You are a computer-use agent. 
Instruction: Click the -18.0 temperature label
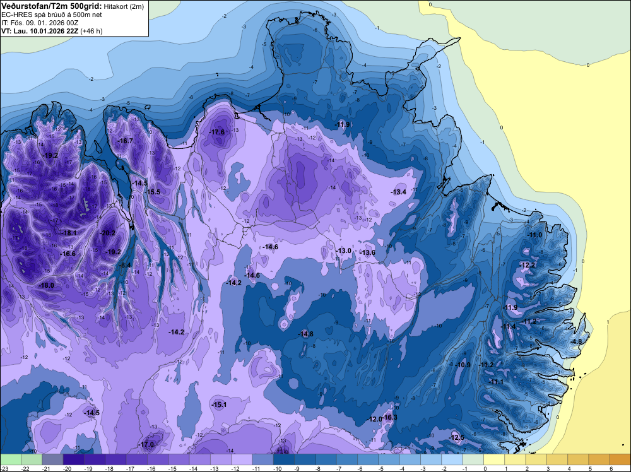46,285
